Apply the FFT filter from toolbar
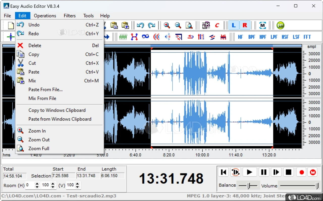This screenshot has width=323, height=201. 307,37
